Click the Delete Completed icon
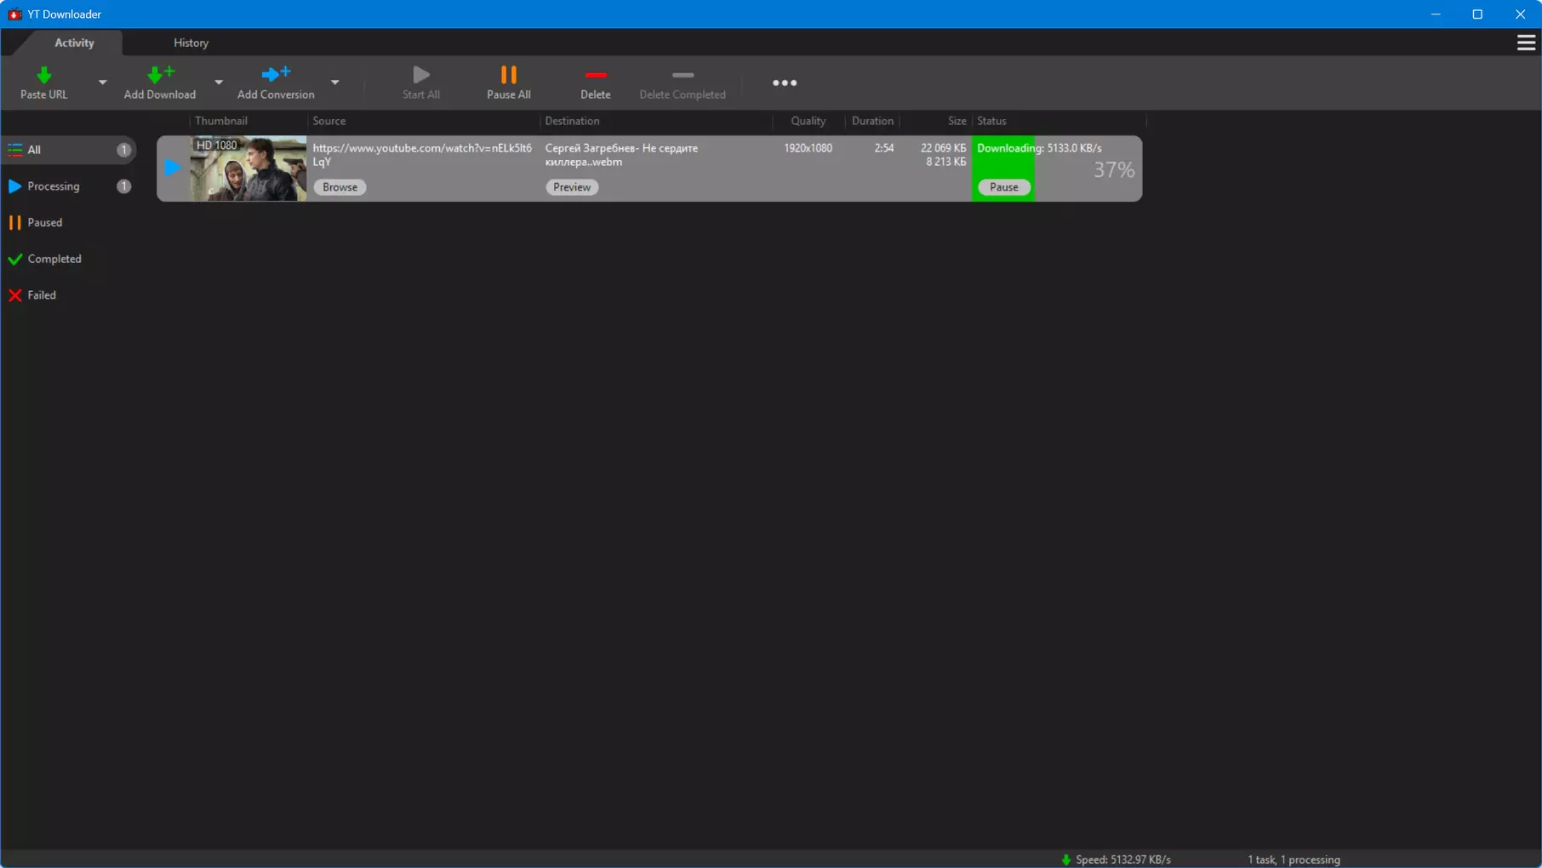 pos(682,76)
